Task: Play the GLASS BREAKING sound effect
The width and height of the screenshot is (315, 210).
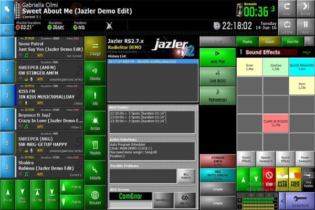Action: pyautogui.click(x=302, y=67)
